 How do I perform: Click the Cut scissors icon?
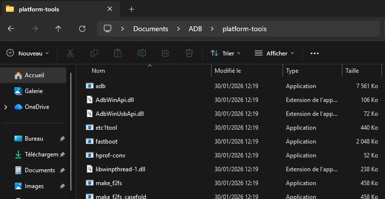click(x=70, y=53)
